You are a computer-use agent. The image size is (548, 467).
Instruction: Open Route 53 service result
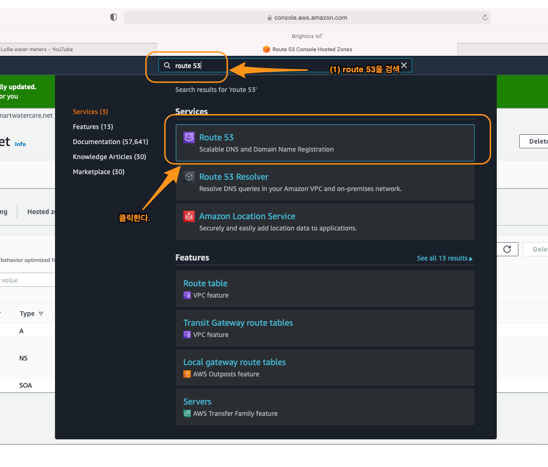tap(216, 138)
